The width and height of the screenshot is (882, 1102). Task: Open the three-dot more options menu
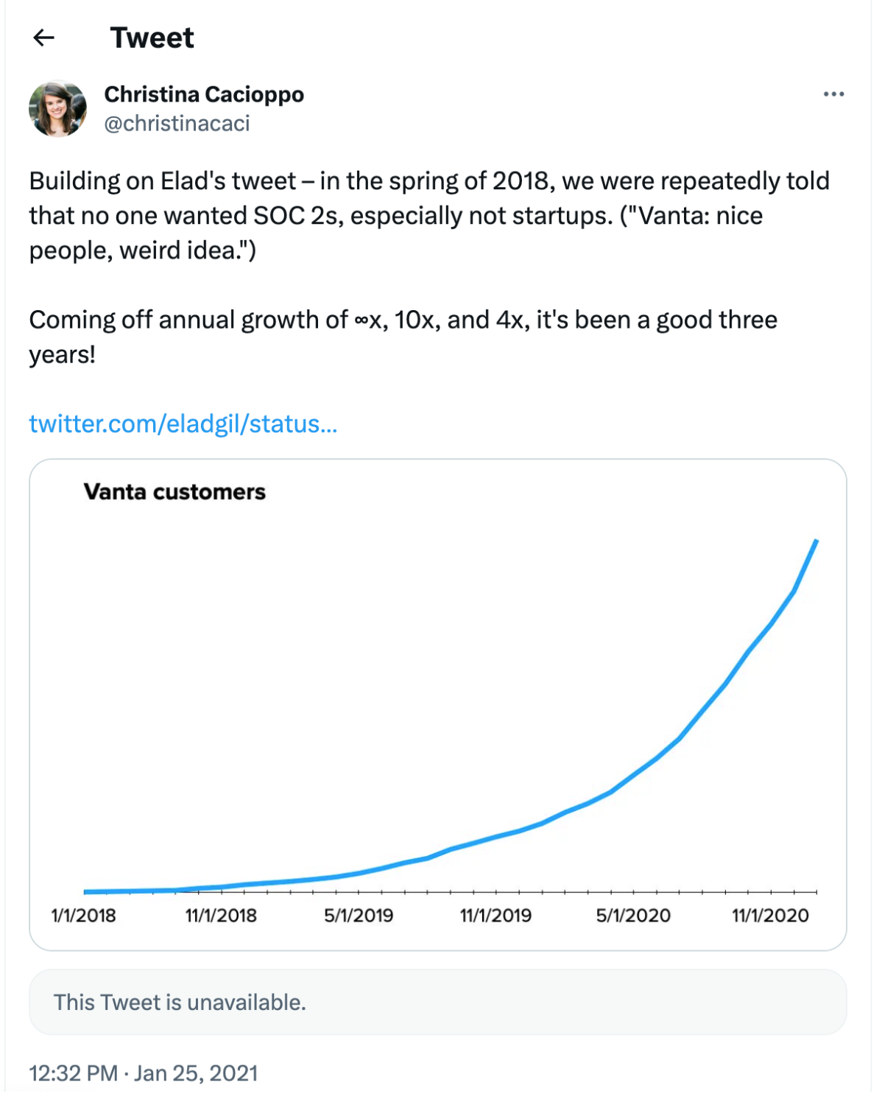tap(833, 94)
